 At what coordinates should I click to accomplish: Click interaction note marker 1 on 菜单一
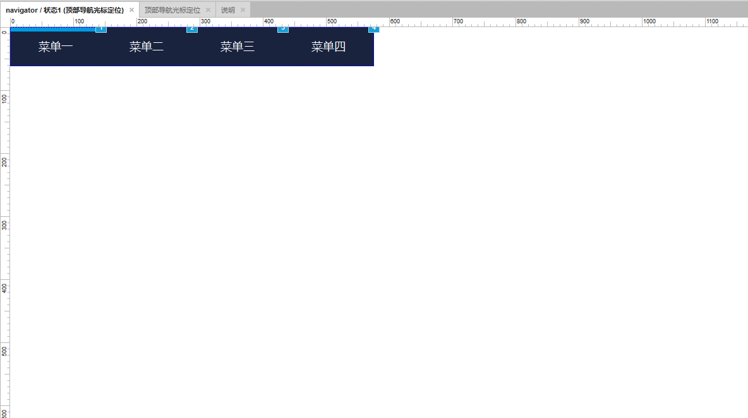100,29
